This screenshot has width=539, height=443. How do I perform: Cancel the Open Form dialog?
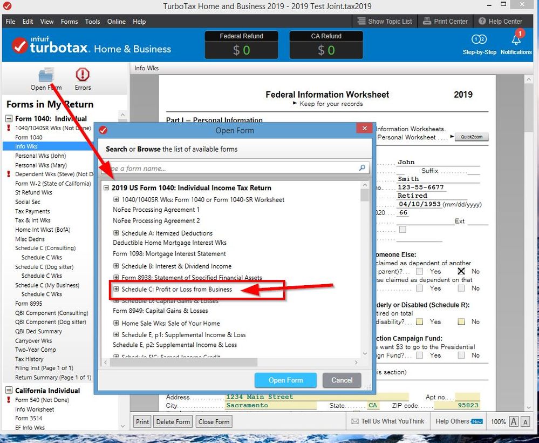[x=342, y=380]
